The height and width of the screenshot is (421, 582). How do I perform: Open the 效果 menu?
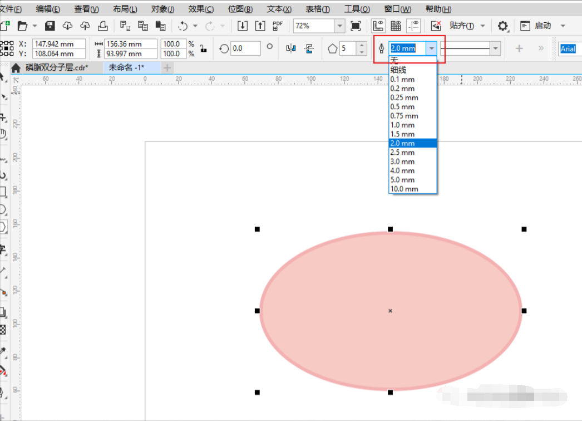coord(201,9)
